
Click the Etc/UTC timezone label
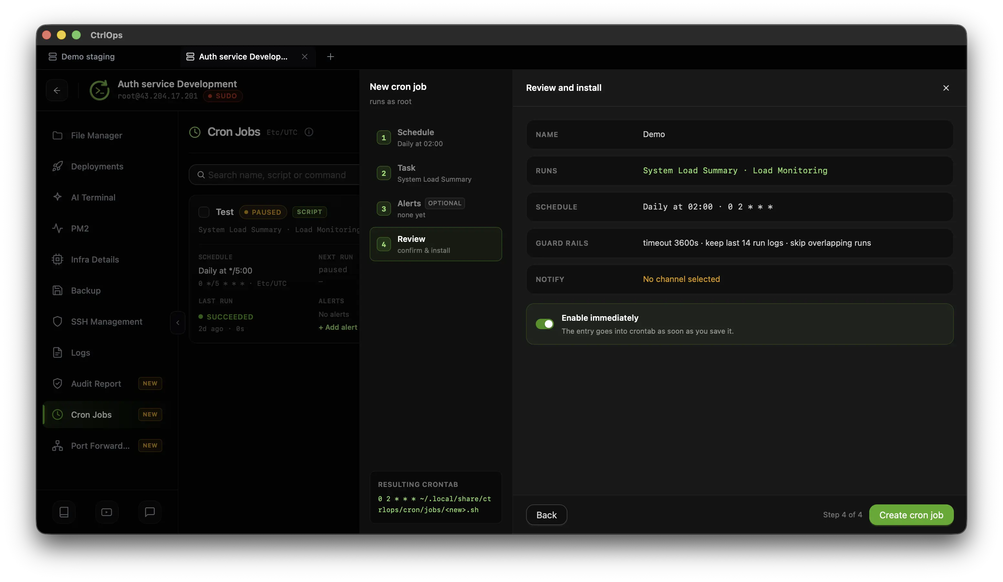[x=282, y=132]
